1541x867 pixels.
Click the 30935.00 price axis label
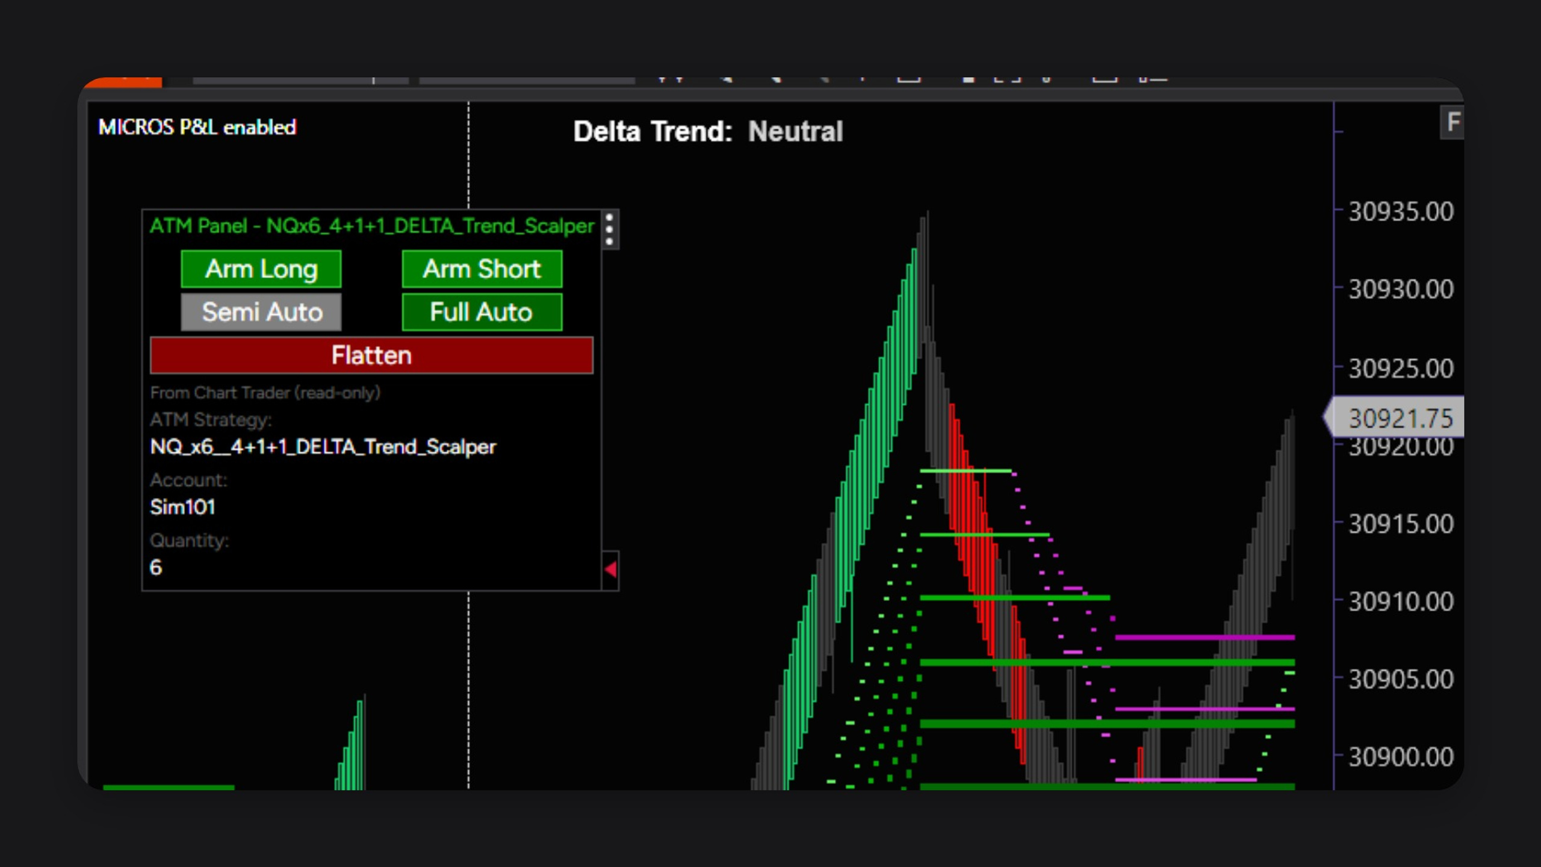[x=1401, y=212]
